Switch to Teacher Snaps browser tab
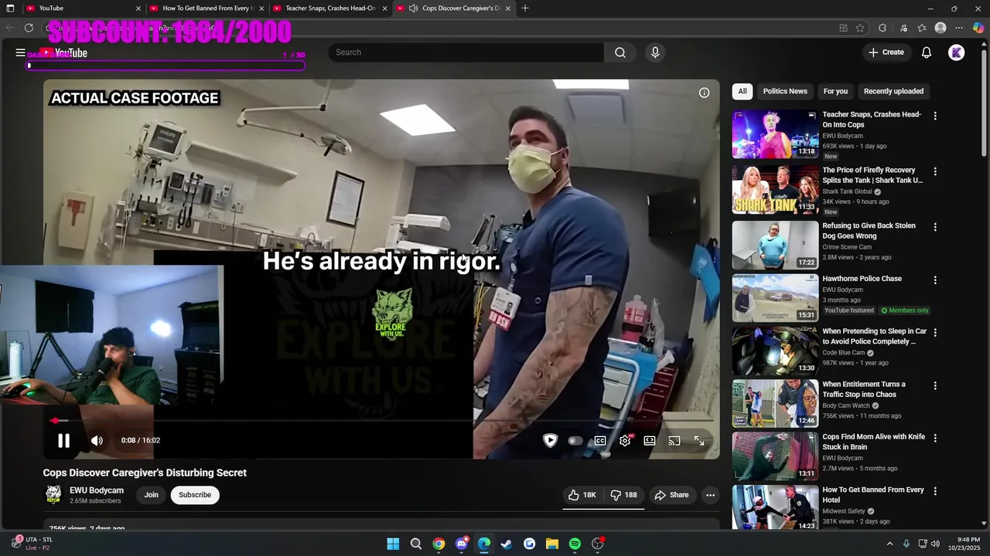The width and height of the screenshot is (990, 556). 330,8
